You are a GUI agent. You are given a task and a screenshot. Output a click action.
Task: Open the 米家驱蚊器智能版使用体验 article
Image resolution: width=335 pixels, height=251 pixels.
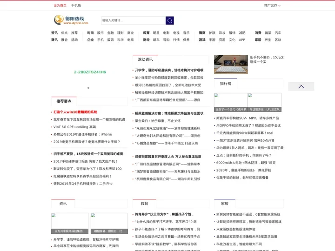coord(235,229)
